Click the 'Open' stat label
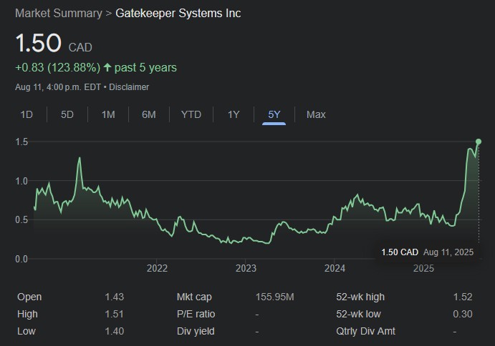 (29, 297)
